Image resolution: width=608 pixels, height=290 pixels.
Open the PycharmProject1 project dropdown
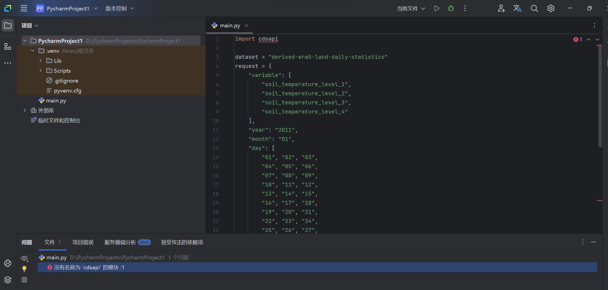click(x=67, y=8)
